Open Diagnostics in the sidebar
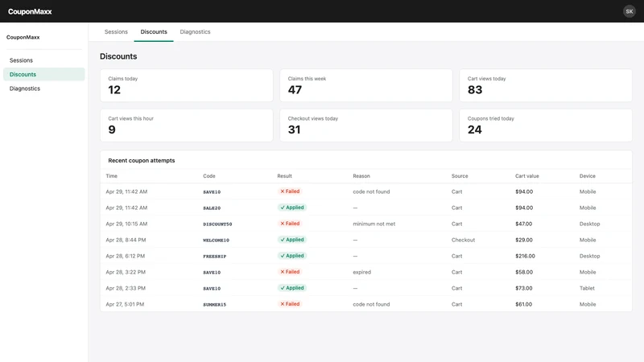Viewport: 644px width, 362px height. [44, 88]
